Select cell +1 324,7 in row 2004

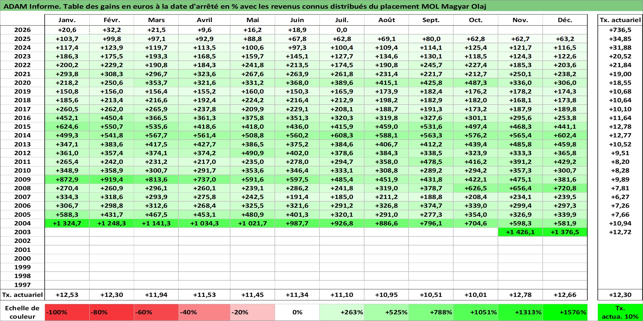coord(67,223)
